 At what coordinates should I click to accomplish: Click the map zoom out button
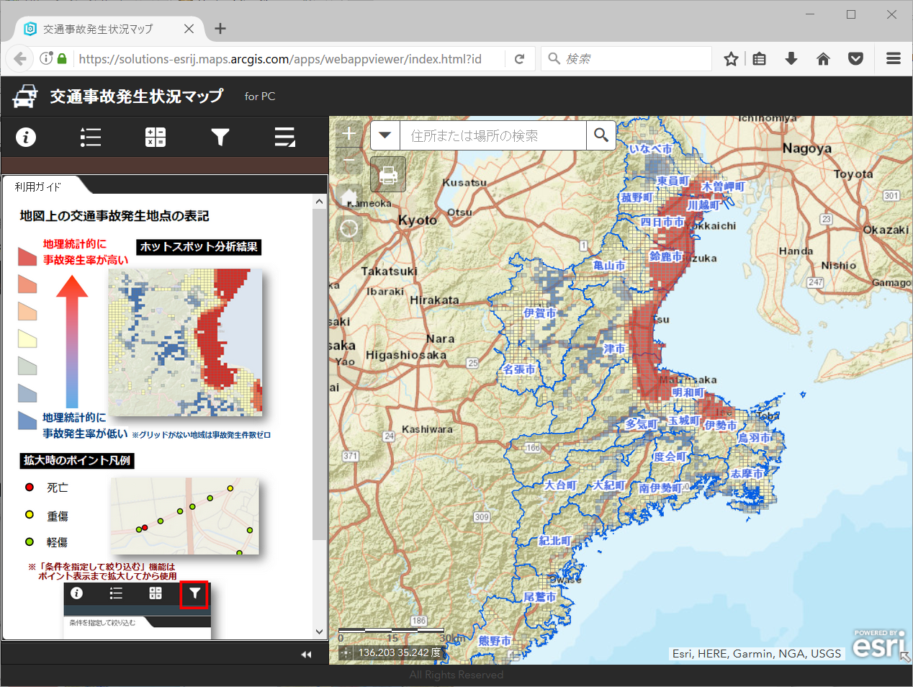point(349,160)
